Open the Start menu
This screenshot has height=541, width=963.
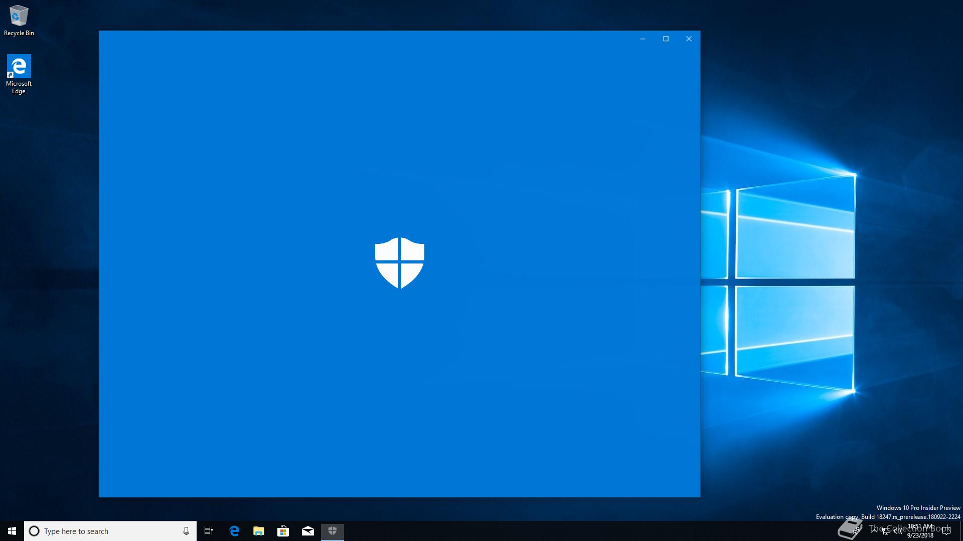coord(12,531)
